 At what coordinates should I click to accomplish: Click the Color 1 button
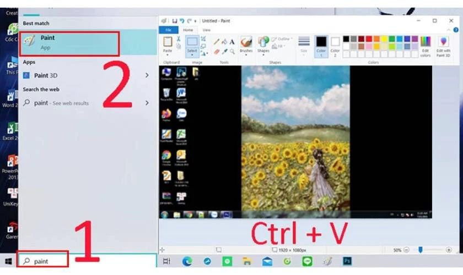[321, 46]
